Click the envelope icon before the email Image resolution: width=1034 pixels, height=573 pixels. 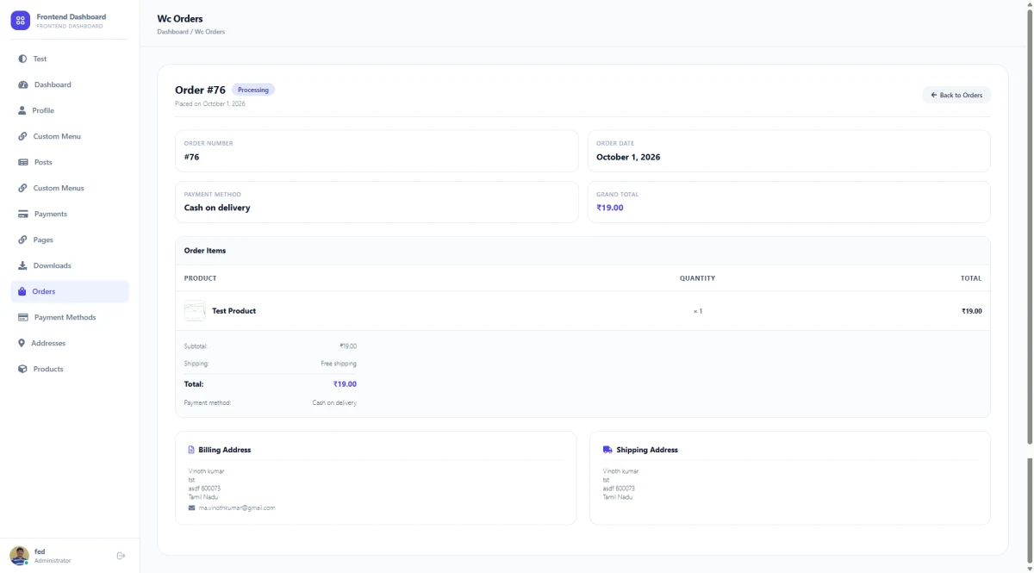(191, 508)
